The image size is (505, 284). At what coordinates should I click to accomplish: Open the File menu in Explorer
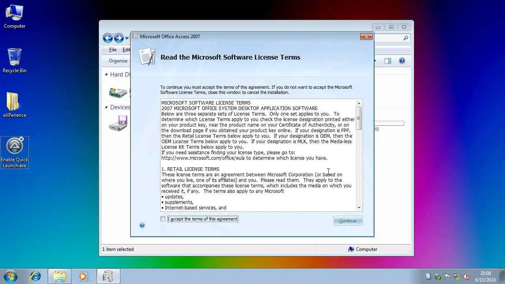coord(113,50)
